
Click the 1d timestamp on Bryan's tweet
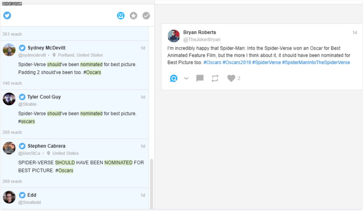pos(355,32)
